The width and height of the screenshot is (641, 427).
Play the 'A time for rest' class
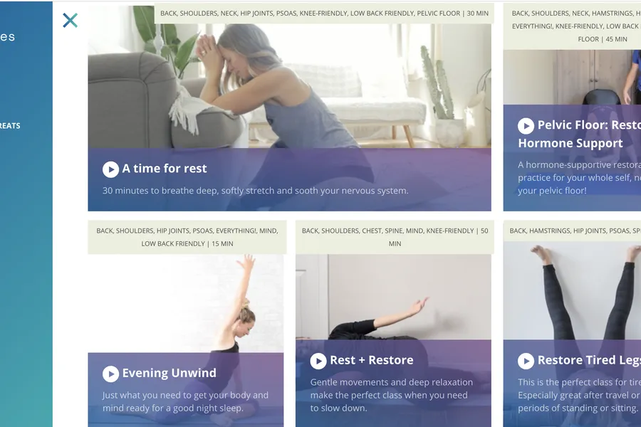(110, 169)
